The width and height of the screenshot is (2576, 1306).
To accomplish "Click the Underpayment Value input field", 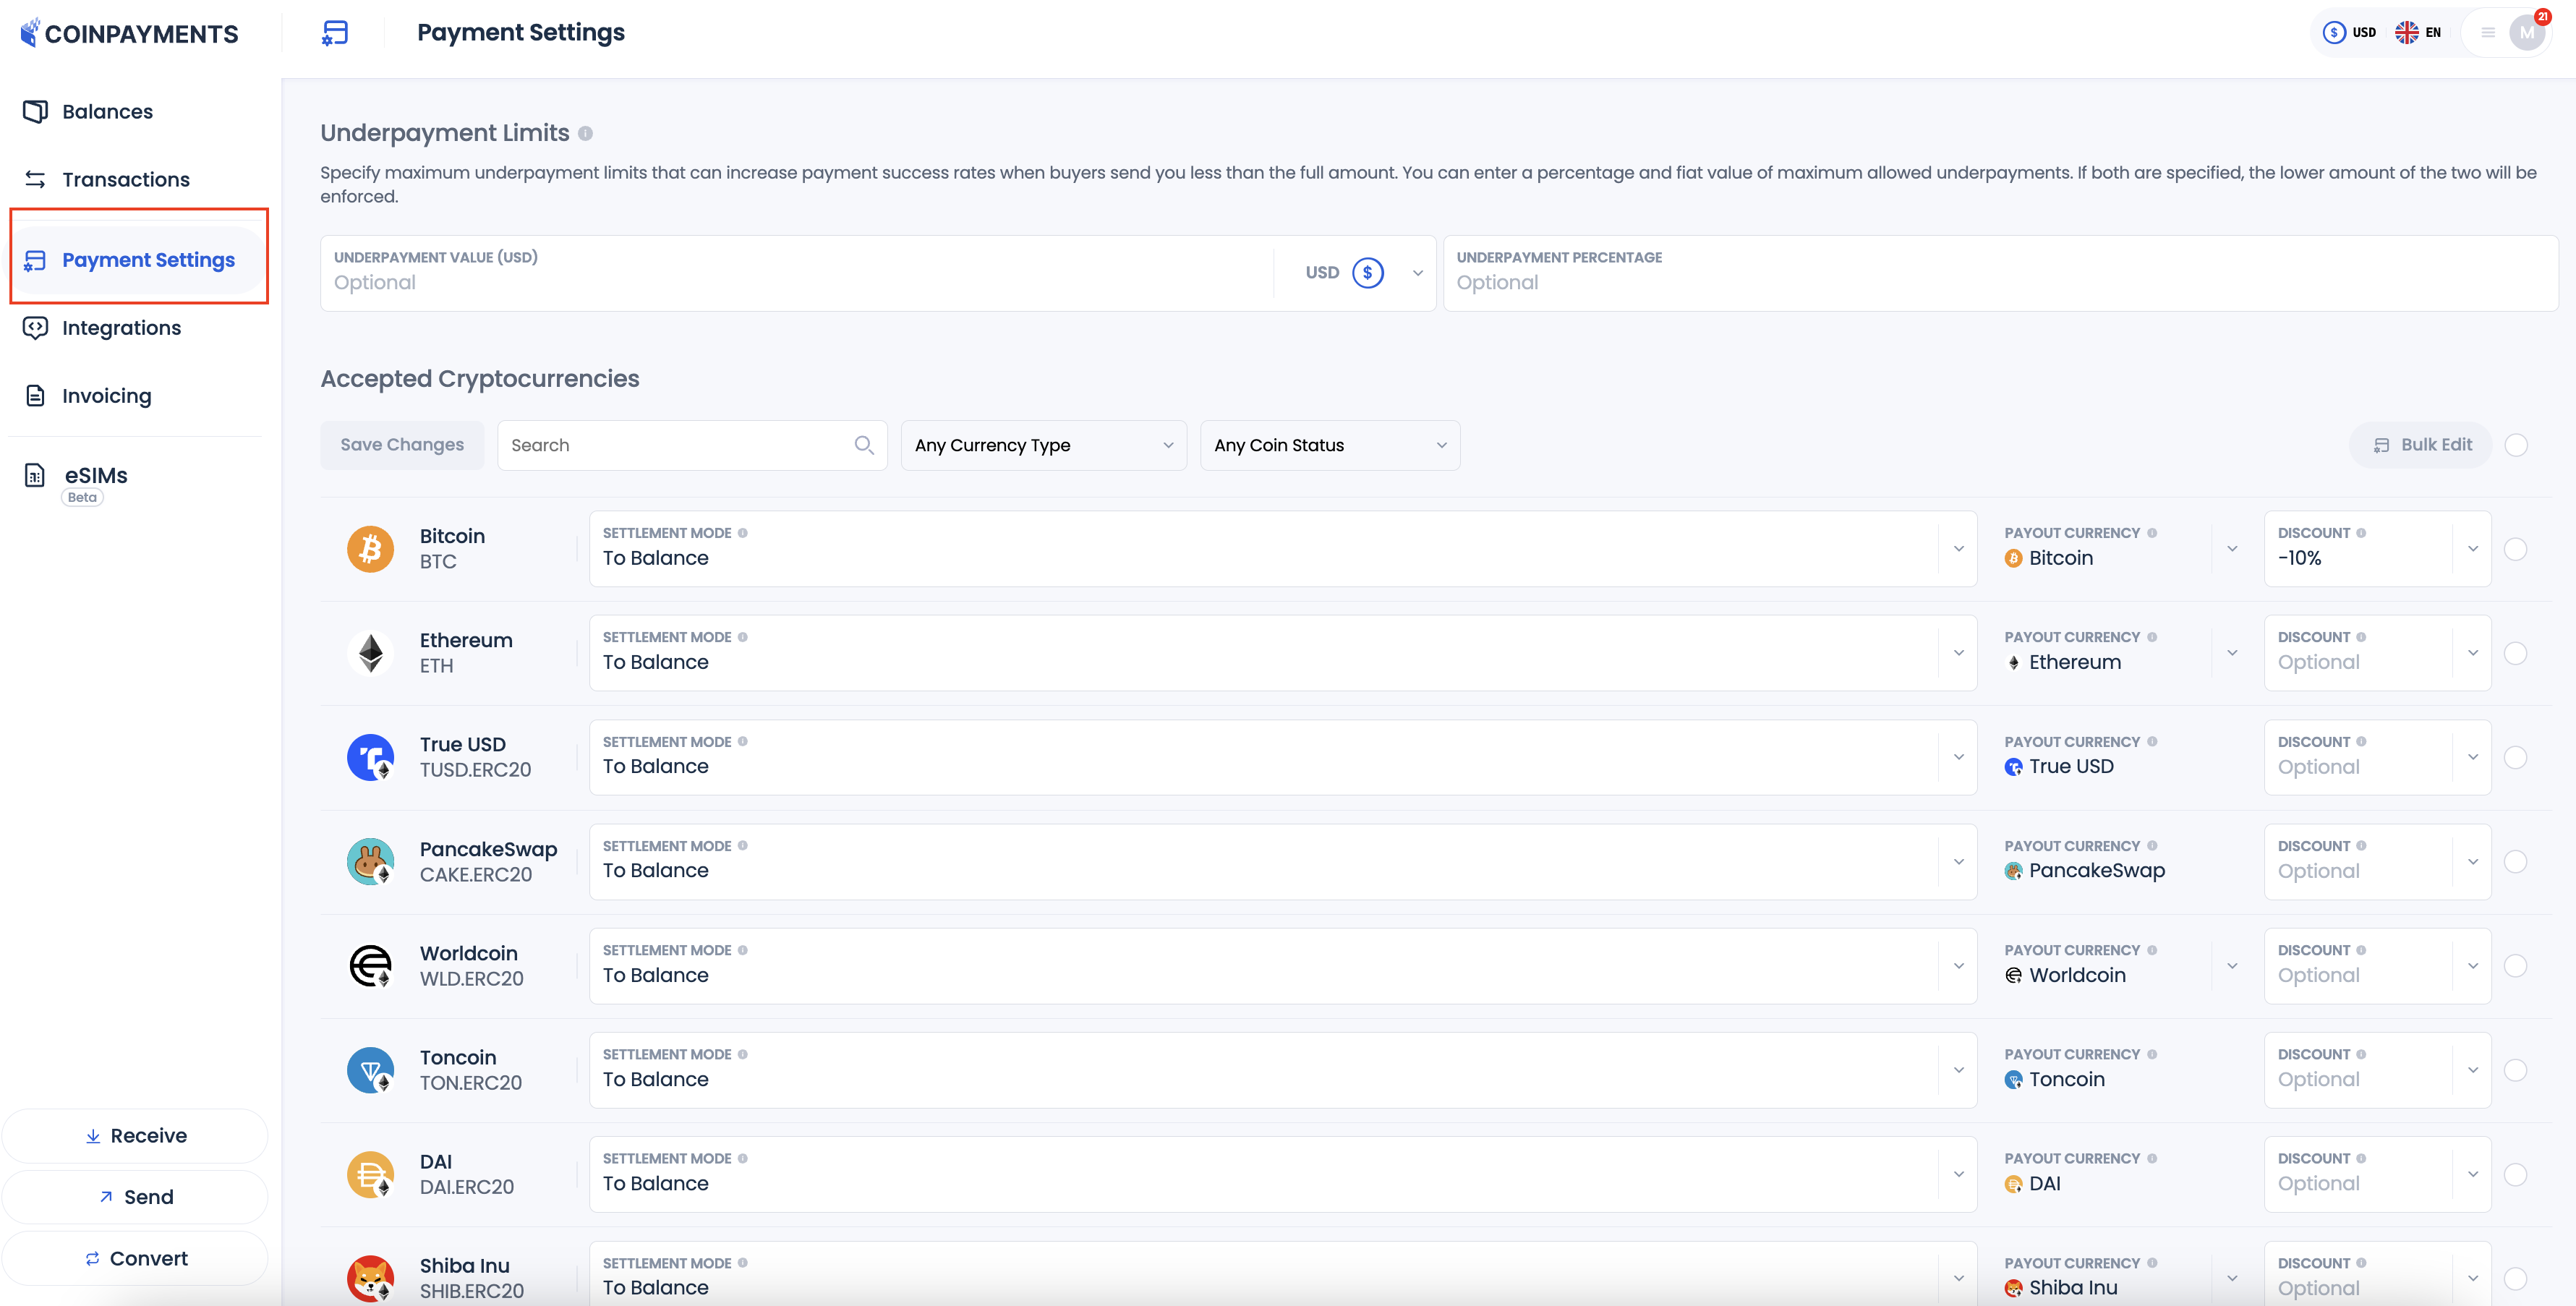I will (x=700, y=282).
